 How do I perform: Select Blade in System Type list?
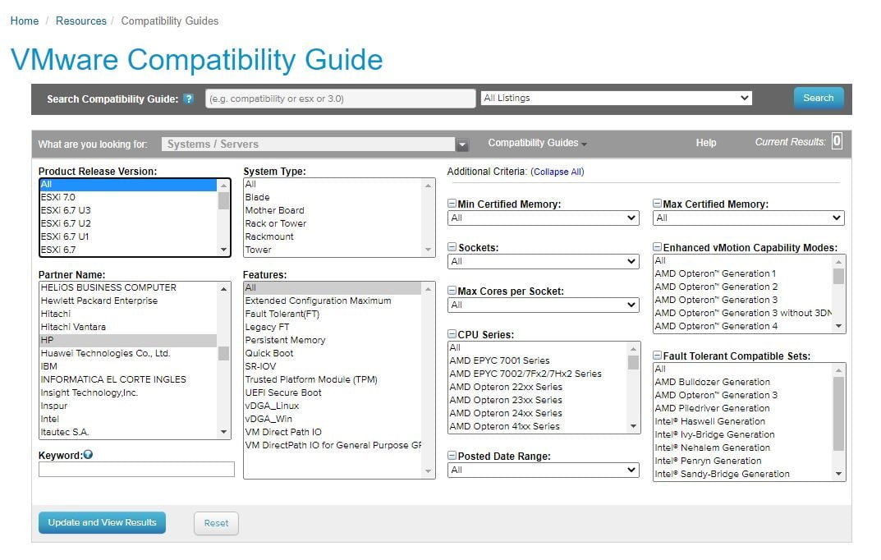pyautogui.click(x=333, y=197)
